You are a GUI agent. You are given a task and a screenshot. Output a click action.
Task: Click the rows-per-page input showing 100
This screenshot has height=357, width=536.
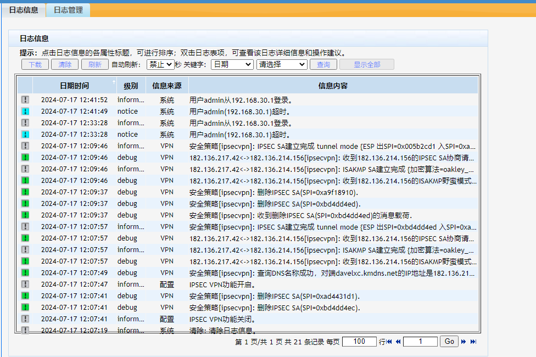point(359,342)
